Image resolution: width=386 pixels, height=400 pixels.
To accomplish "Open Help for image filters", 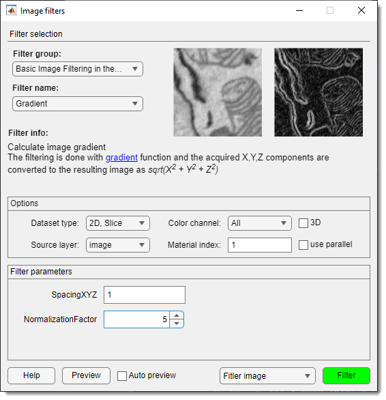I will coord(31,375).
